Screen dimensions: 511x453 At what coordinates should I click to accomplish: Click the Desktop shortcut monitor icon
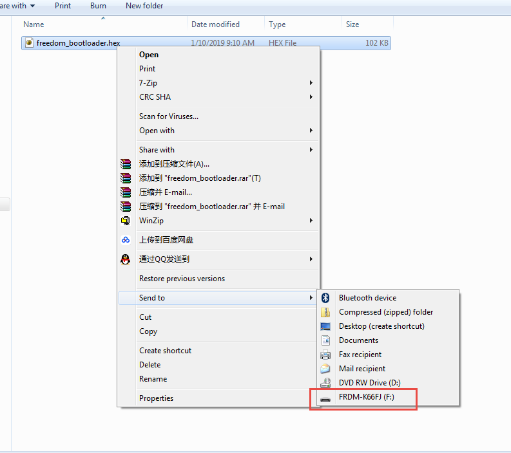tap(325, 326)
